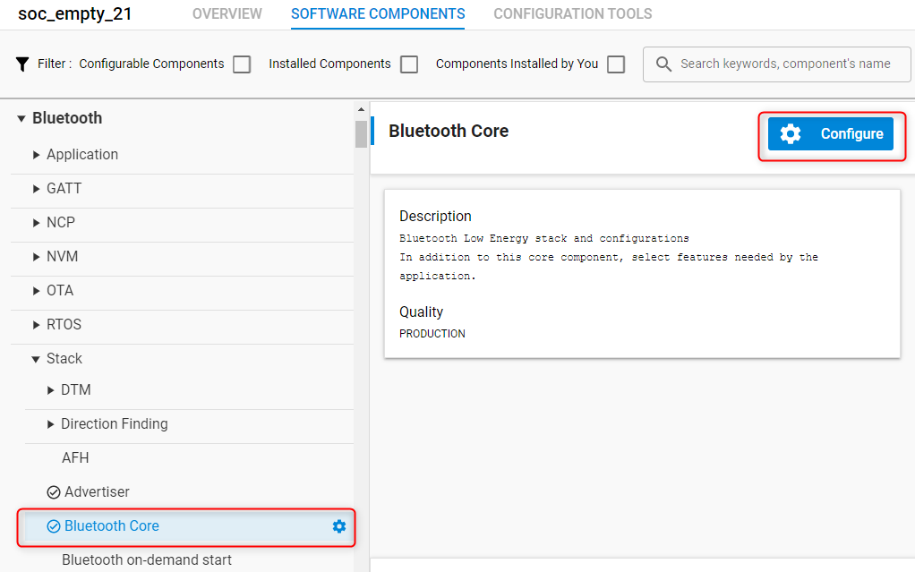
Task: Click the checkmark badge next to Bluetooth Core
Action: point(52,526)
